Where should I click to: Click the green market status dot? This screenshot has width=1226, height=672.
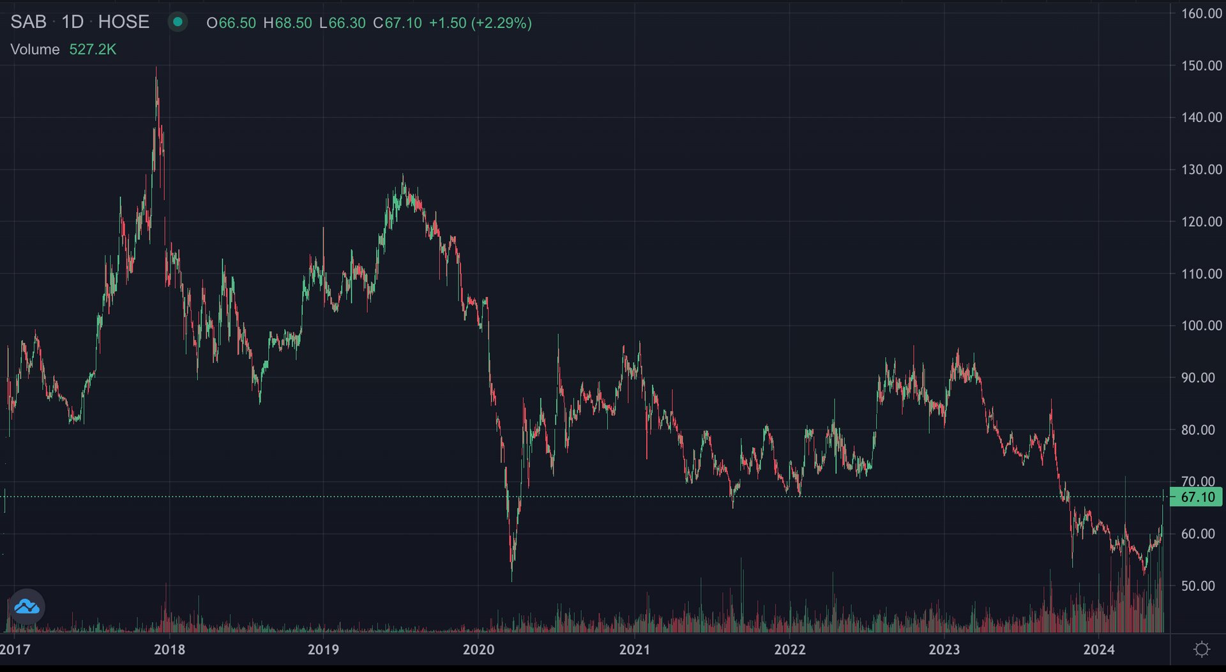(x=178, y=22)
